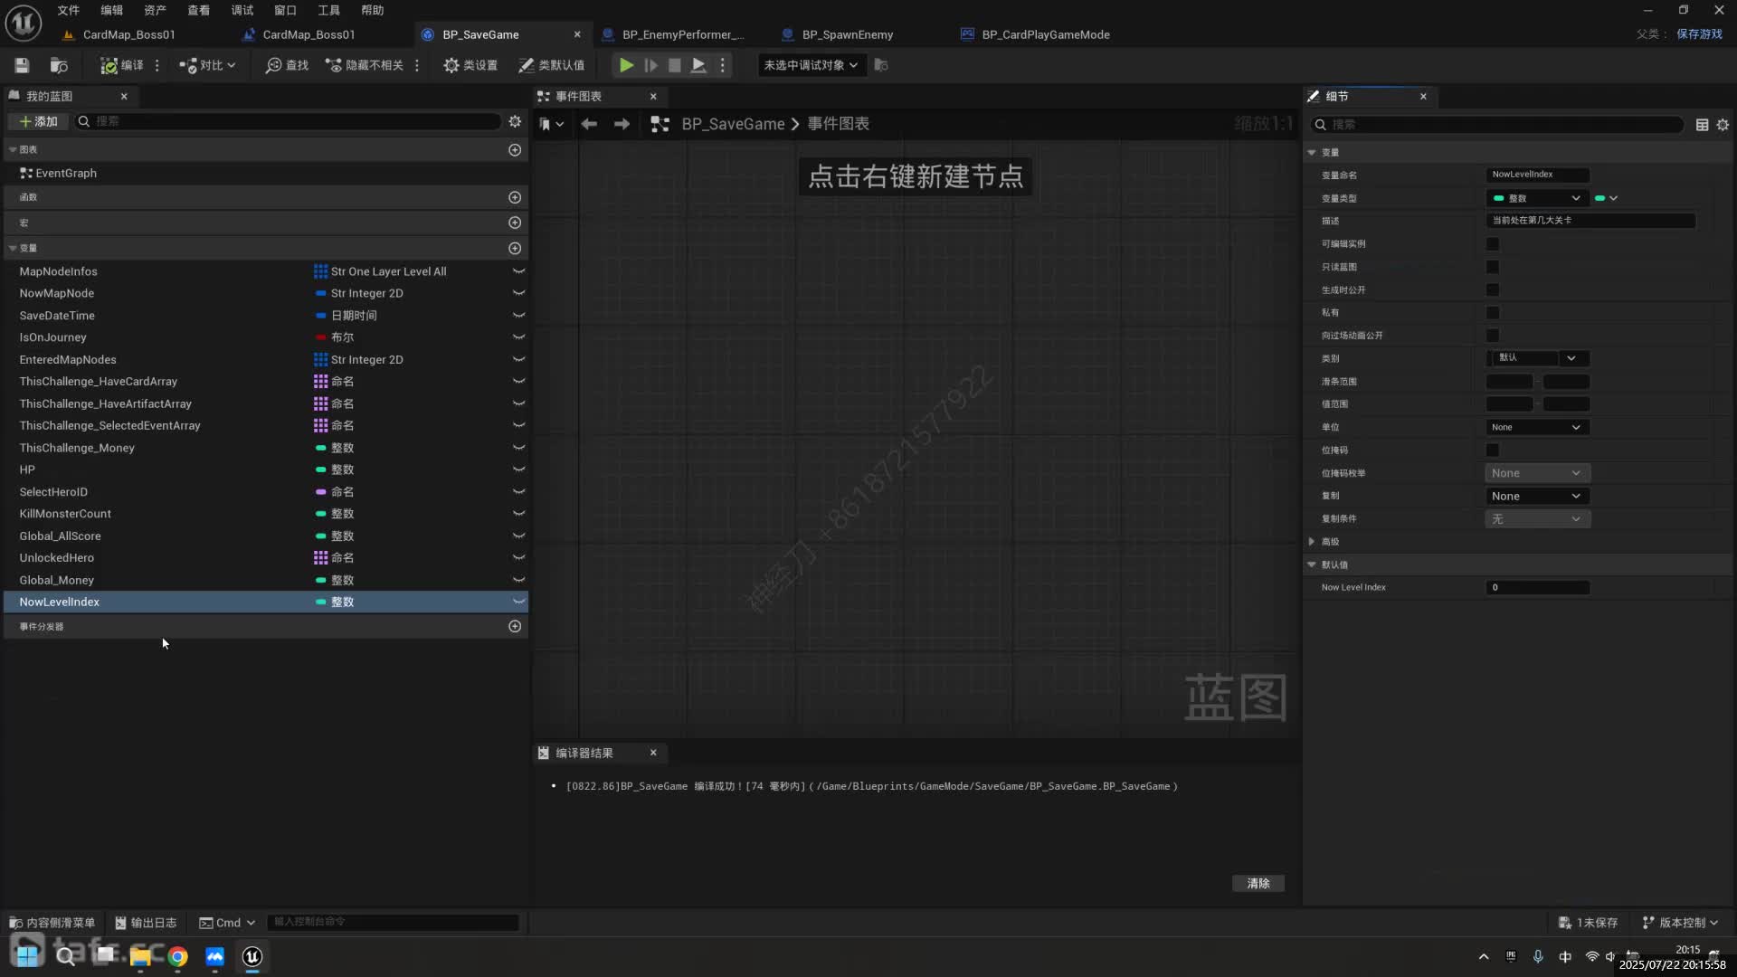Click the Now Level Index default value field

point(1537,587)
